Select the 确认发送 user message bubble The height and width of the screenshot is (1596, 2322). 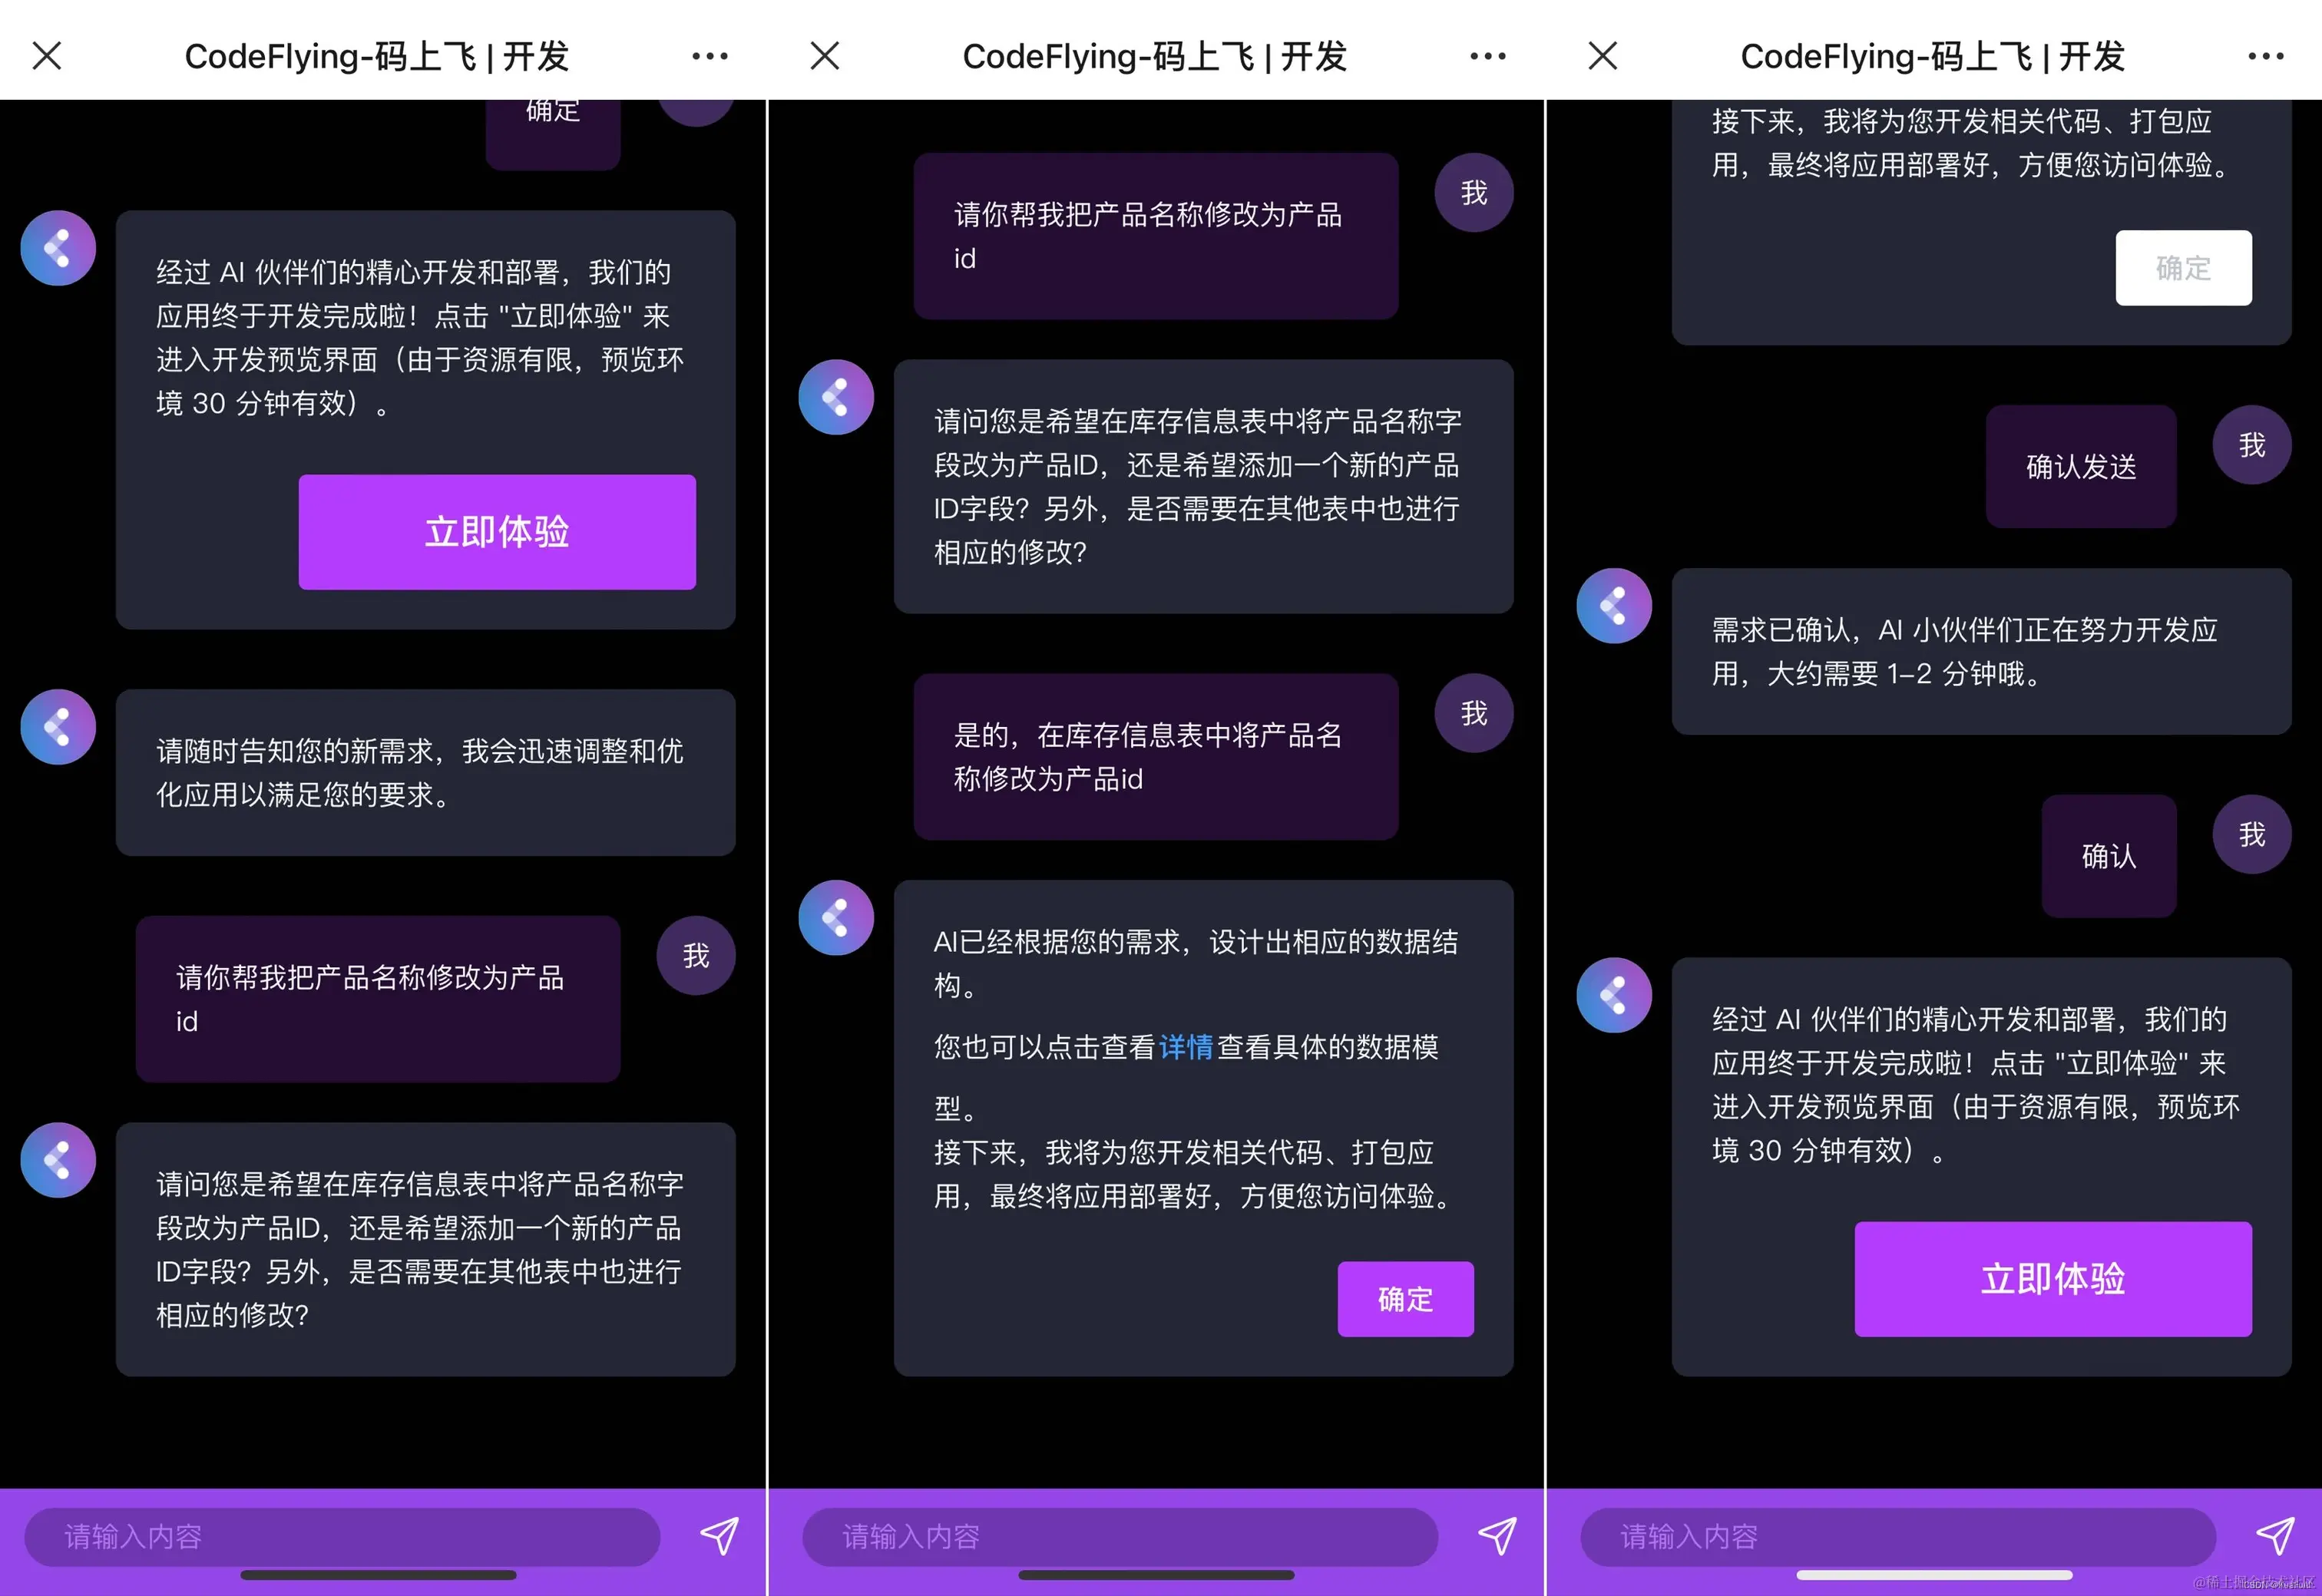(2081, 467)
